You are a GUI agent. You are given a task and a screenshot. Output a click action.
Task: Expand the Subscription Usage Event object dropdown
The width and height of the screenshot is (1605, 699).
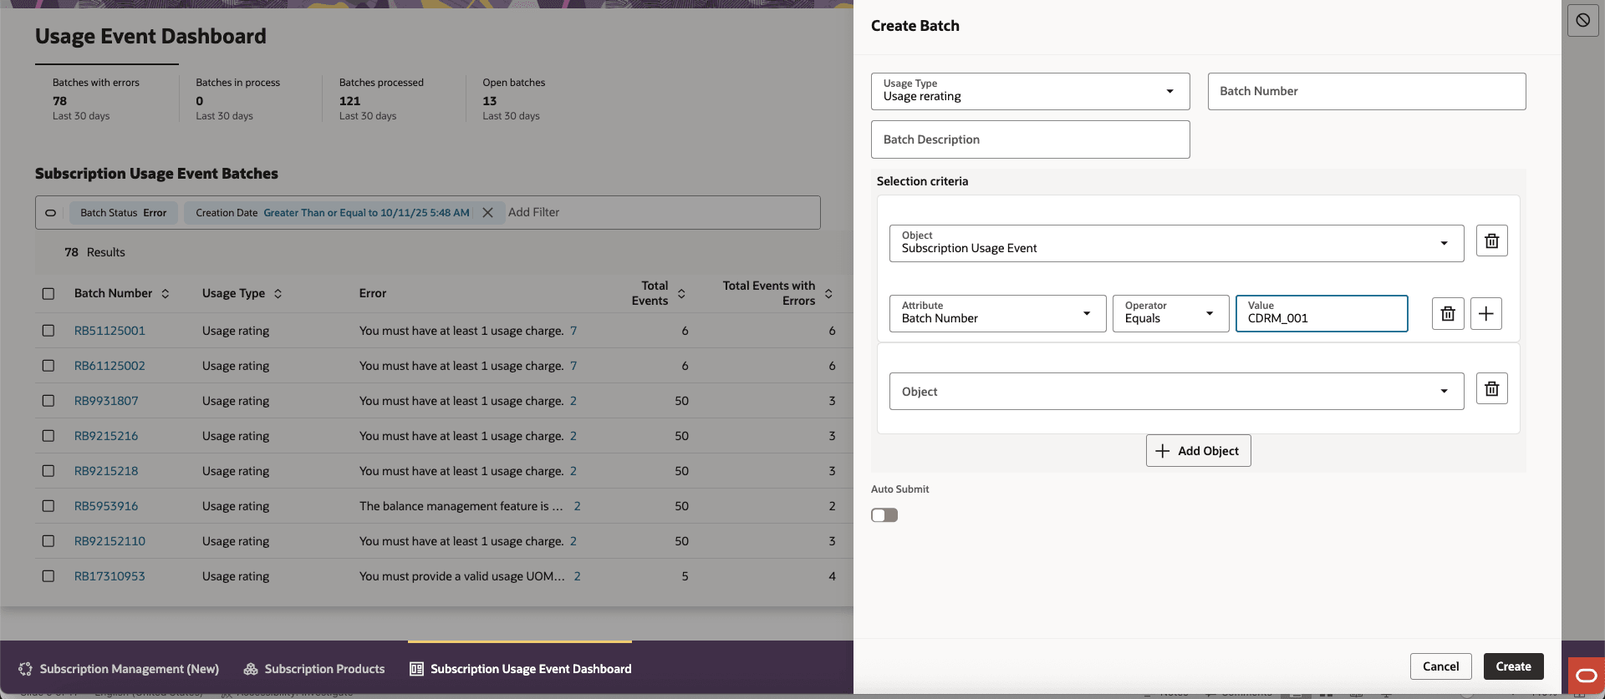1176,243
